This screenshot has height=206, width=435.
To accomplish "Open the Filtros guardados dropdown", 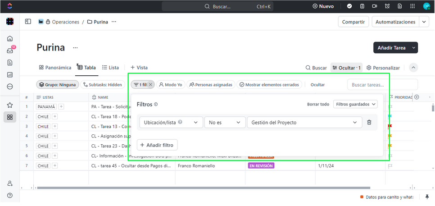I will coord(355,104).
